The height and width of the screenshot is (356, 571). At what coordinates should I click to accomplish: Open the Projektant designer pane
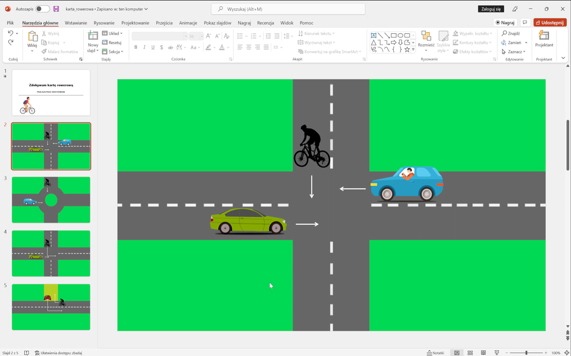pos(544,39)
